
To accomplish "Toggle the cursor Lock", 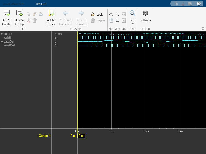I will (x=97, y=15).
